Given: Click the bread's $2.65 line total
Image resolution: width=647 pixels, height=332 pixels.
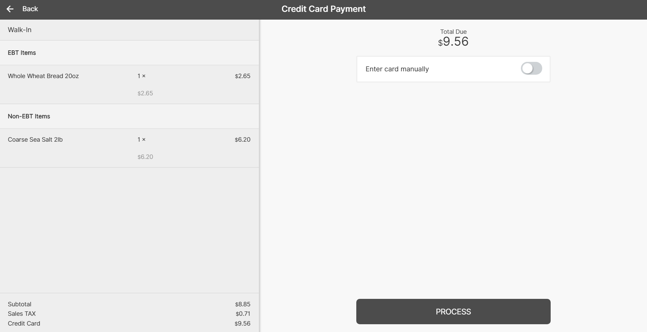Looking at the screenshot, I should [x=243, y=76].
